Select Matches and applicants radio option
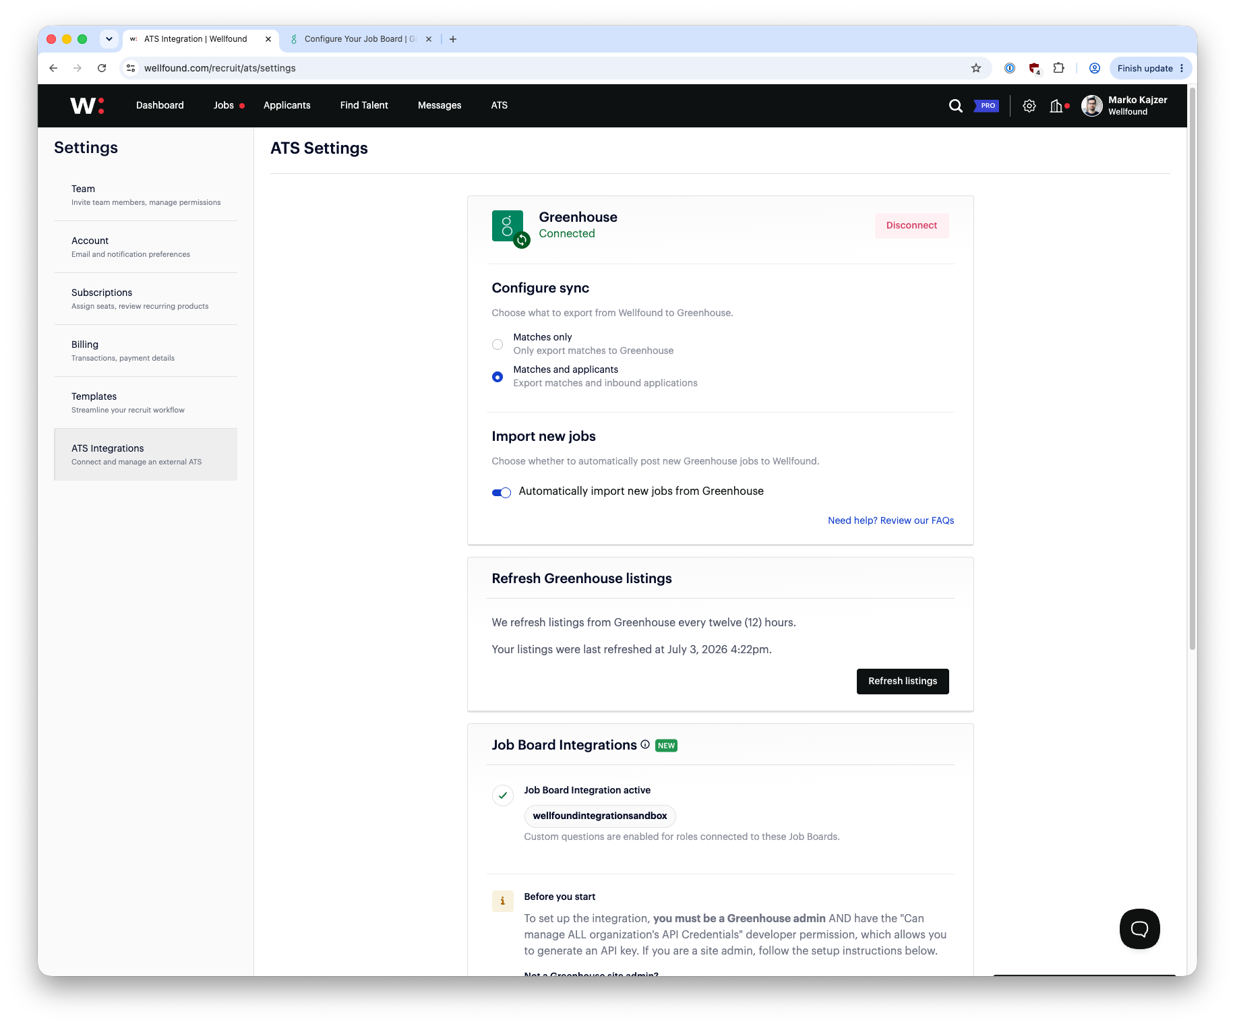The image size is (1235, 1026). click(498, 377)
